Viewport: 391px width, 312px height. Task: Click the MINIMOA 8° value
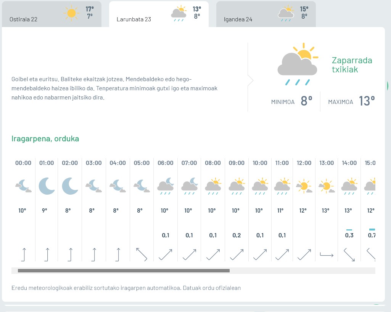pyautogui.click(x=306, y=101)
